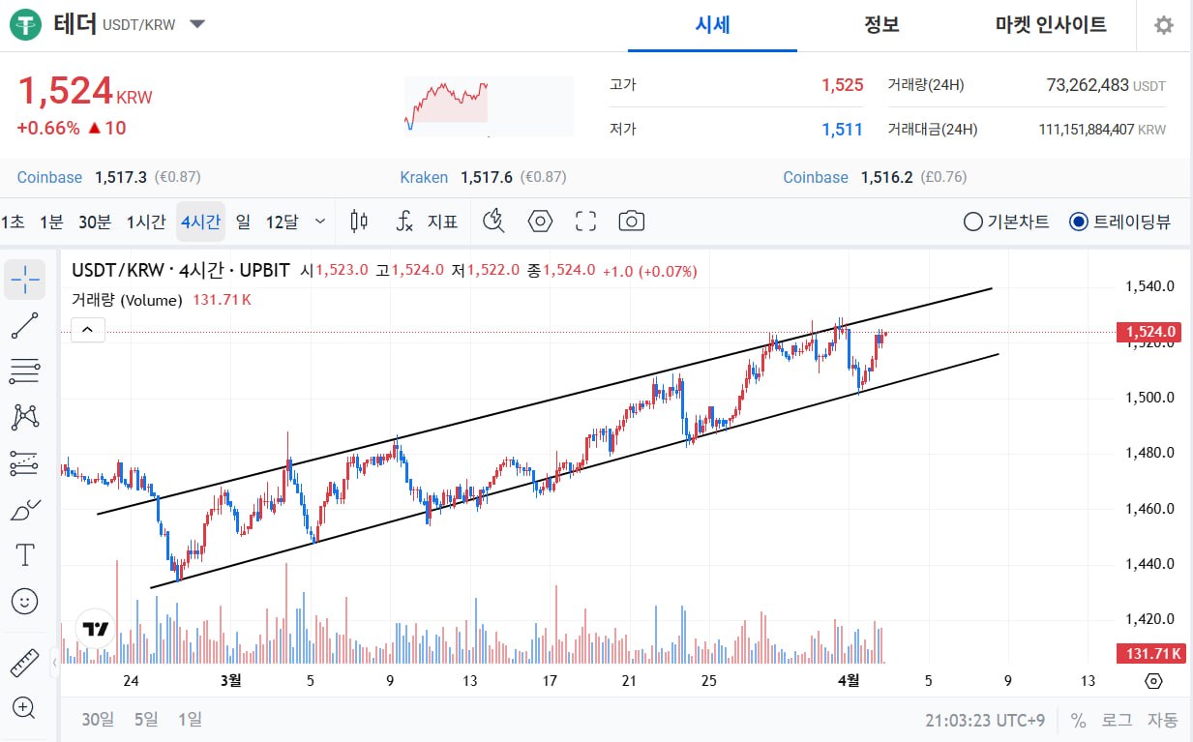1193x742 pixels.
Task: Open settings gear in header
Action: pos(1164,25)
